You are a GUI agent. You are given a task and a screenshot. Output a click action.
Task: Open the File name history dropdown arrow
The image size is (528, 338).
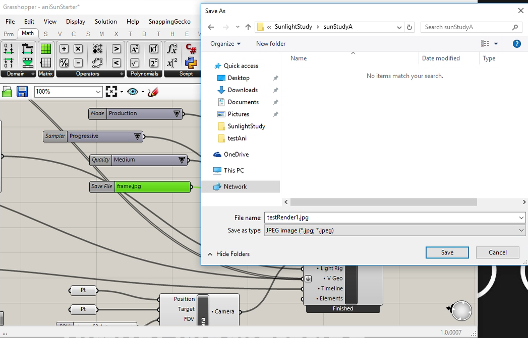coord(521,218)
